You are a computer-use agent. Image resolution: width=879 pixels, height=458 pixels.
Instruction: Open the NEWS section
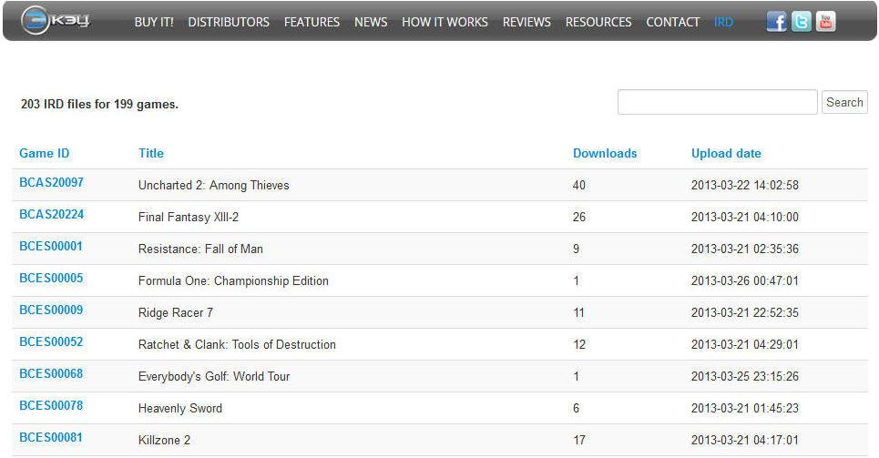click(x=371, y=22)
